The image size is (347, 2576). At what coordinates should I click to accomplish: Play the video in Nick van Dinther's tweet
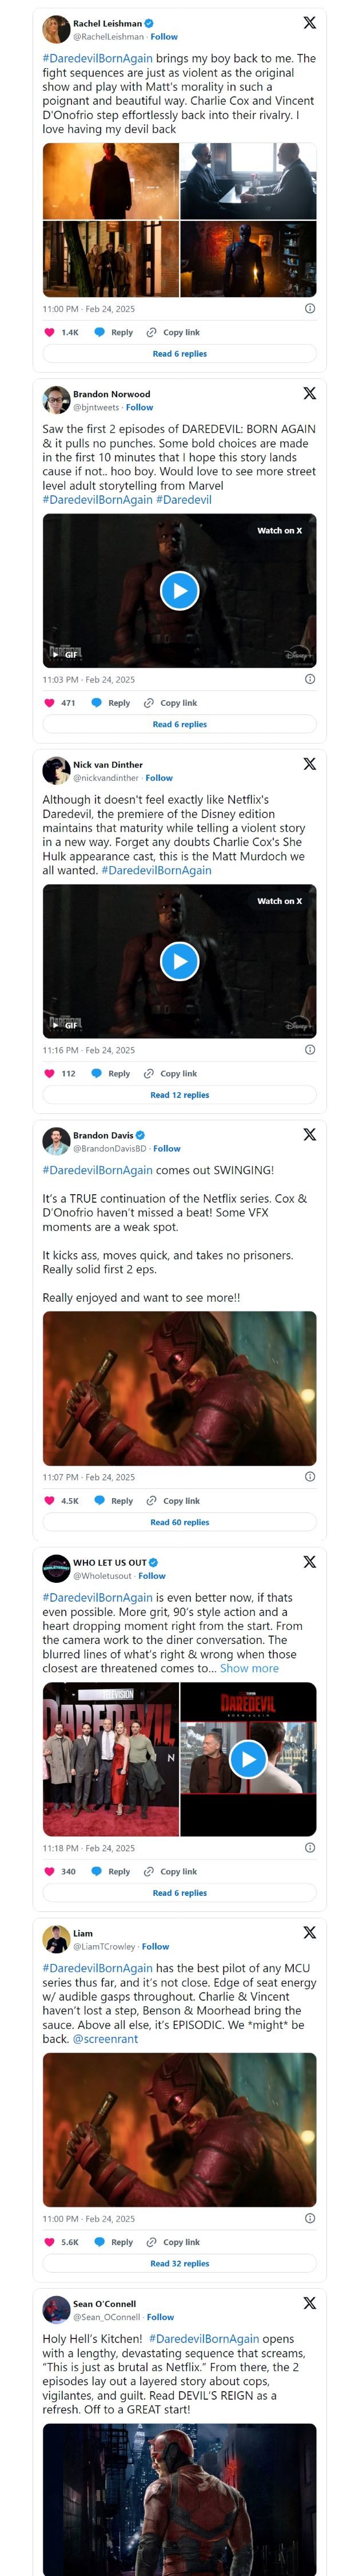pyautogui.click(x=180, y=961)
